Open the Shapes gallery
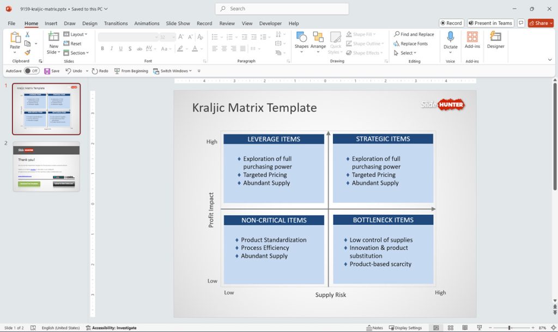 [301, 37]
